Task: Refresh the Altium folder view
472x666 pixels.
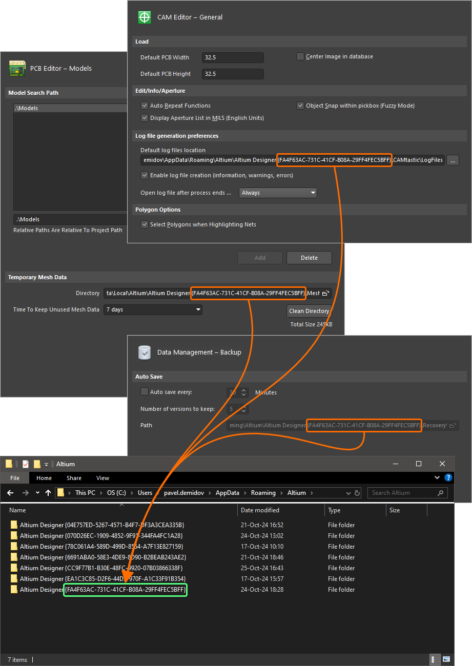Action: tap(358, 493)
